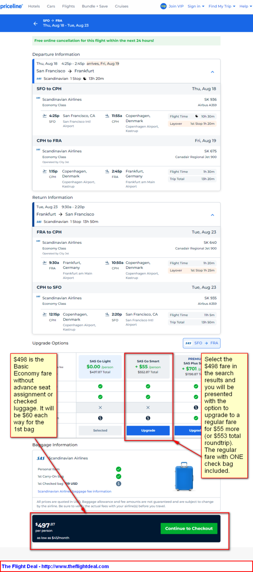Image resolution: width=253 pixels, height=572 pixels.
Task: Click landing icon beside 2:20p SFO arrival
Action: pos(107,315)
